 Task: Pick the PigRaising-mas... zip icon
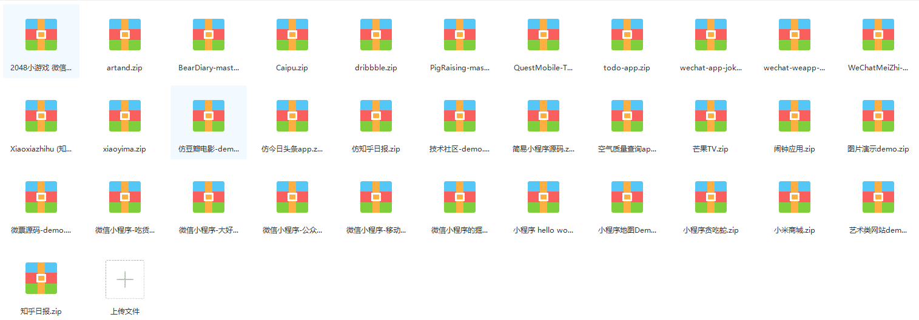click(x=460, y=34)
